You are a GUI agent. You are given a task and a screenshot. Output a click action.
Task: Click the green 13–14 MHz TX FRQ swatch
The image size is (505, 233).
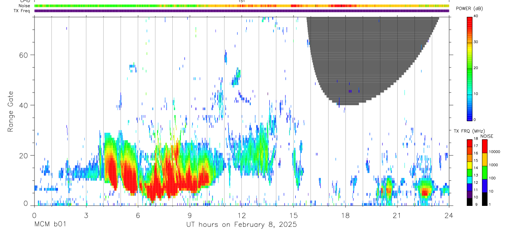coord(469,173)
